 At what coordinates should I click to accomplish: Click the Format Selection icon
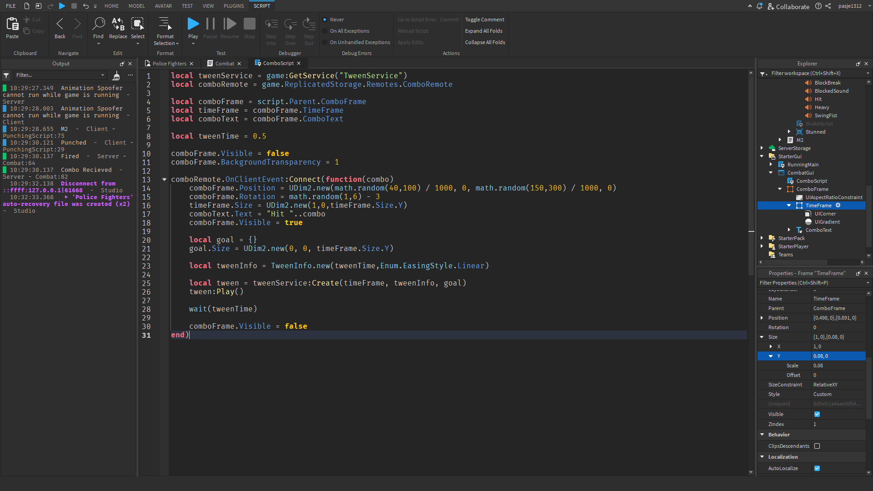coord(166,24)
